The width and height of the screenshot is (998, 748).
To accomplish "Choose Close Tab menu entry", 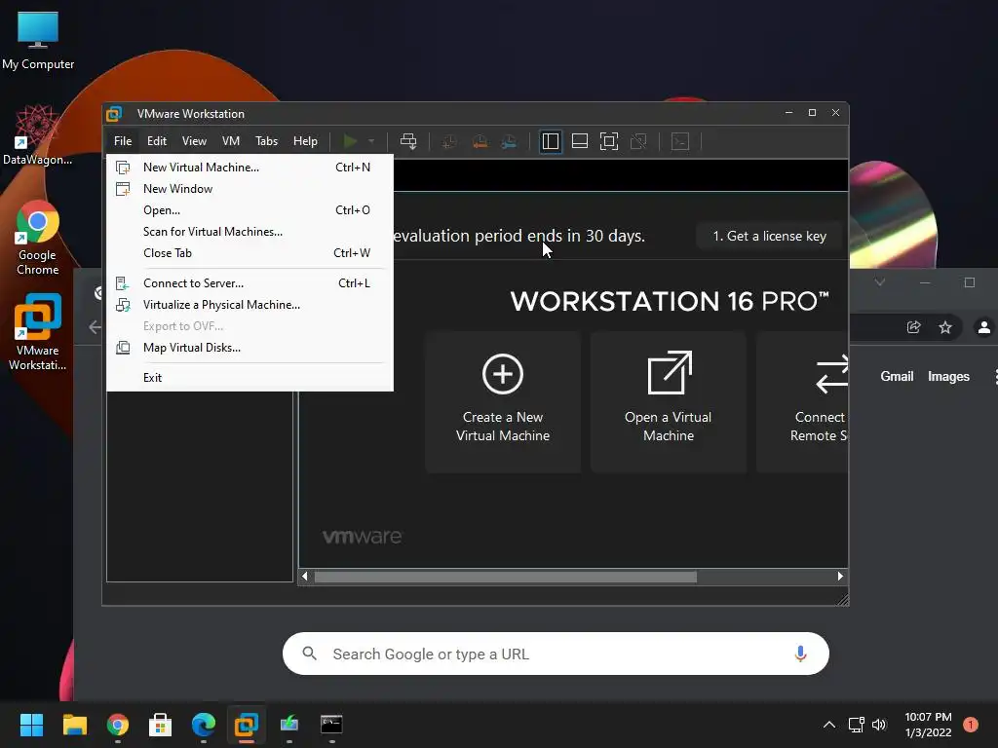I will point(249,253).
